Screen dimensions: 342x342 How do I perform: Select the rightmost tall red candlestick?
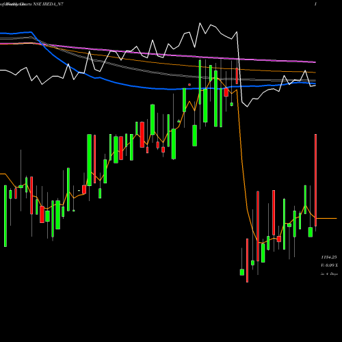[x=316, y=180]
